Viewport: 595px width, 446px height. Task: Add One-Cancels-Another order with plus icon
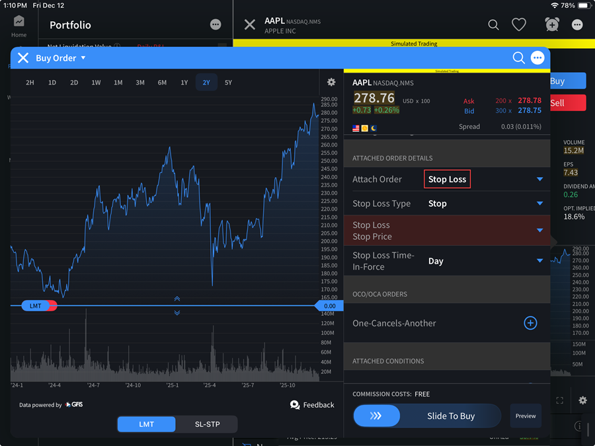click(x=530, y=323)
